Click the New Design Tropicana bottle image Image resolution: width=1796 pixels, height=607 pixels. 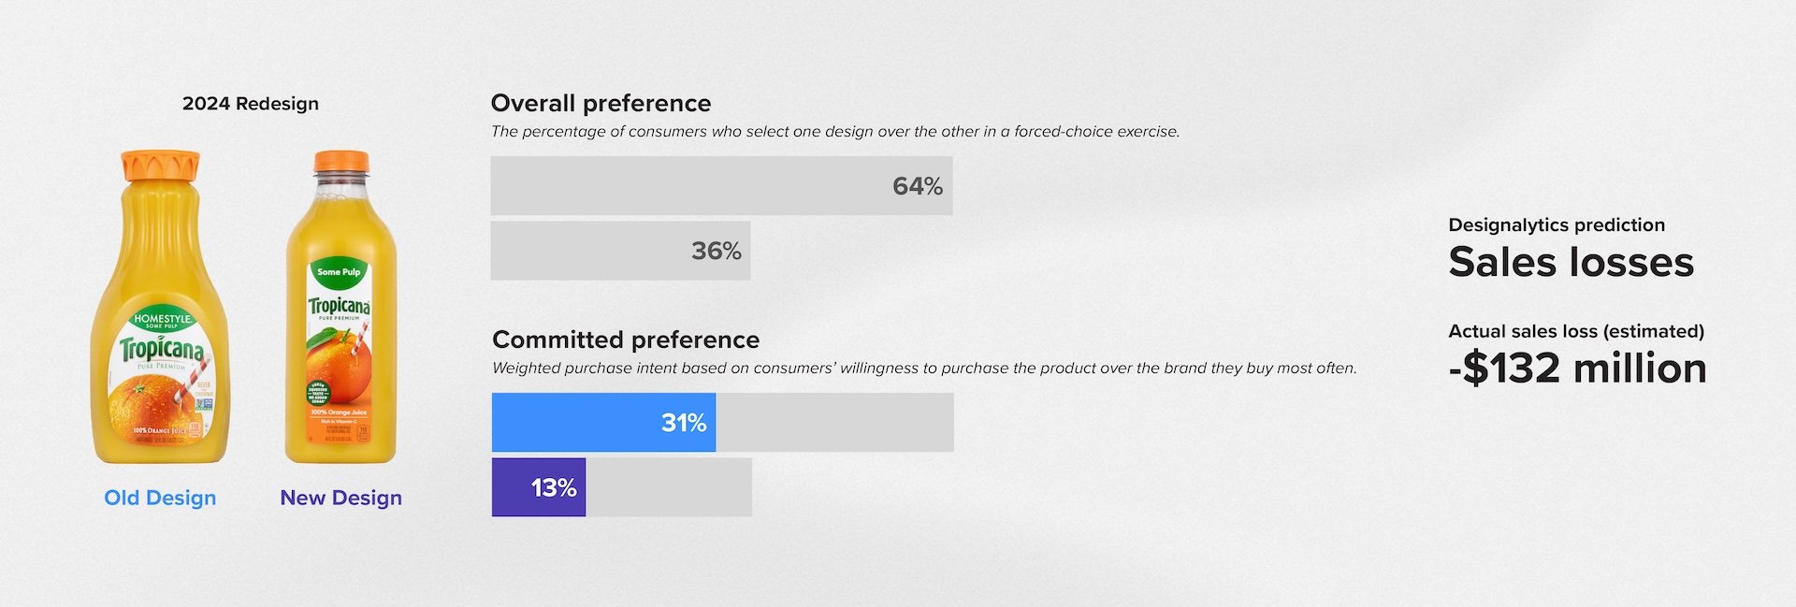[341, 307]
